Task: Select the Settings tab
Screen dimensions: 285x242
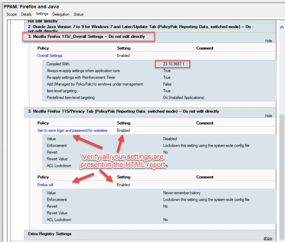Action: tap(42, 14)
